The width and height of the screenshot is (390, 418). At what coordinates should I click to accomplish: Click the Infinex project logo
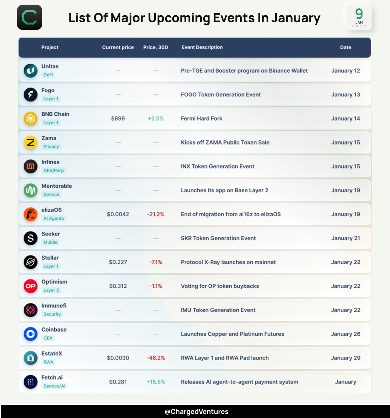click(31, 167)
